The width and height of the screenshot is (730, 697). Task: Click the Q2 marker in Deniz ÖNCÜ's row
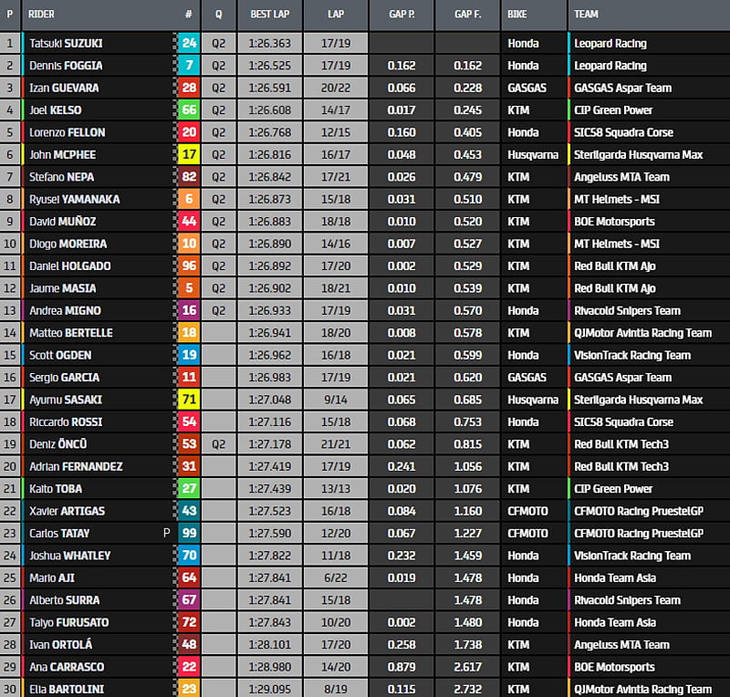(218, 444)
